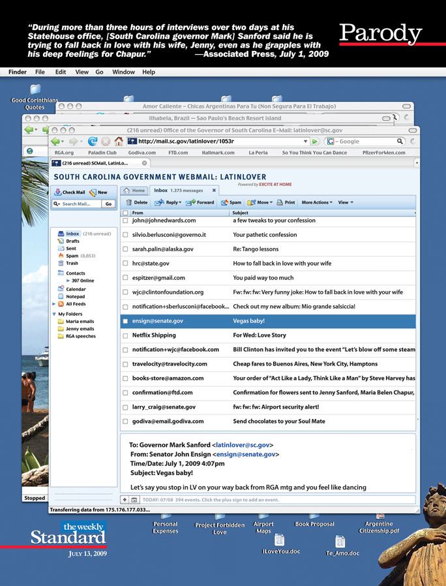Select the checkbox for Netflix Shipping email
This screenshot has height=586, width=446.
click(125, 335)
